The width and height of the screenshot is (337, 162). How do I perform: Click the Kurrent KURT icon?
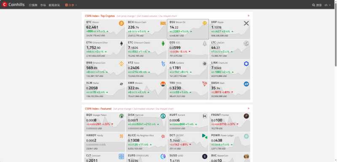[x=205, y=116]
